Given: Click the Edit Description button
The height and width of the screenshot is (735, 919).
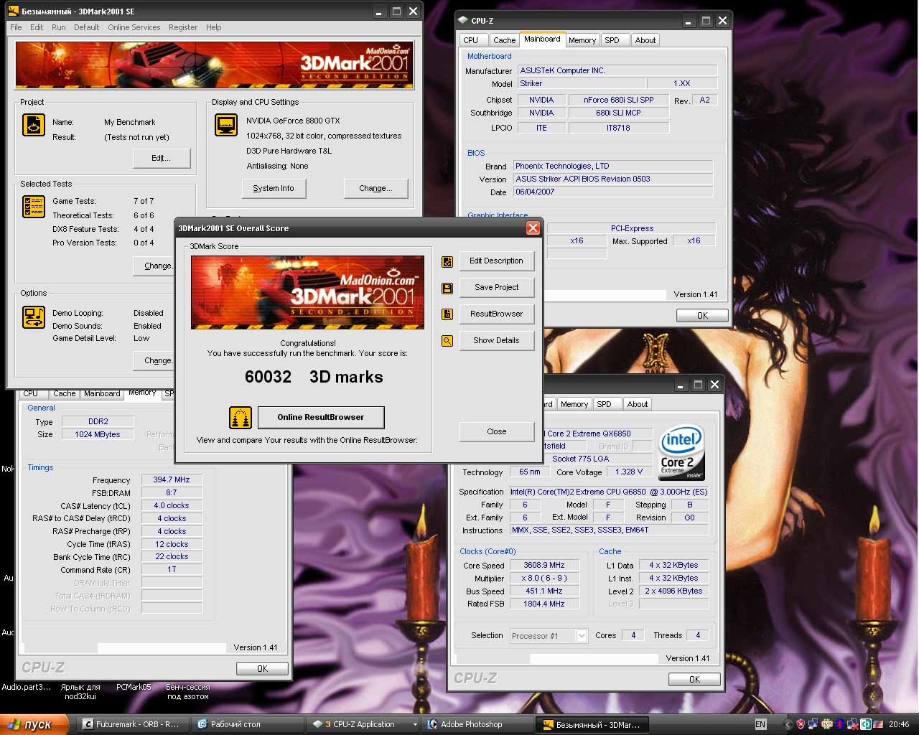Looking at the screenshot, I should pyautogui.click(x=496, y=261).
